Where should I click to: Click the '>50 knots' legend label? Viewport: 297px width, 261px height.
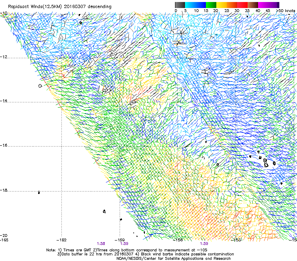[x=286, y=11]
